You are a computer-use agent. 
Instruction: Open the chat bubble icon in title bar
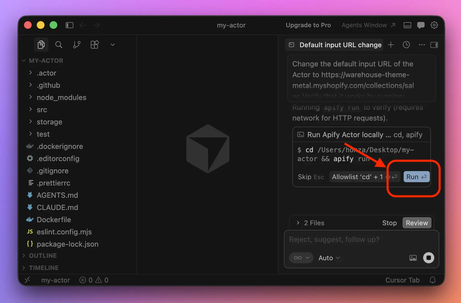(x=421, y=25)
